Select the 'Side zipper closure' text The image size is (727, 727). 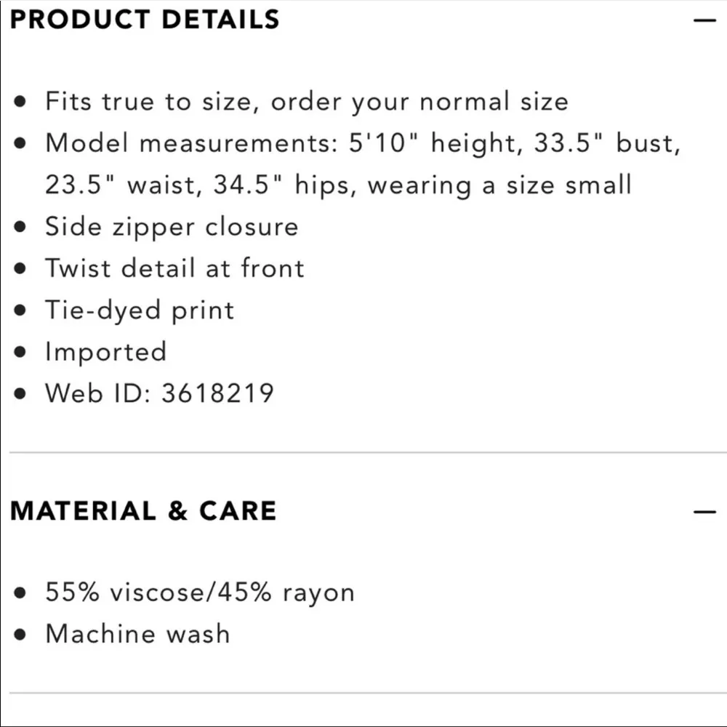click(x=172, y=227)
